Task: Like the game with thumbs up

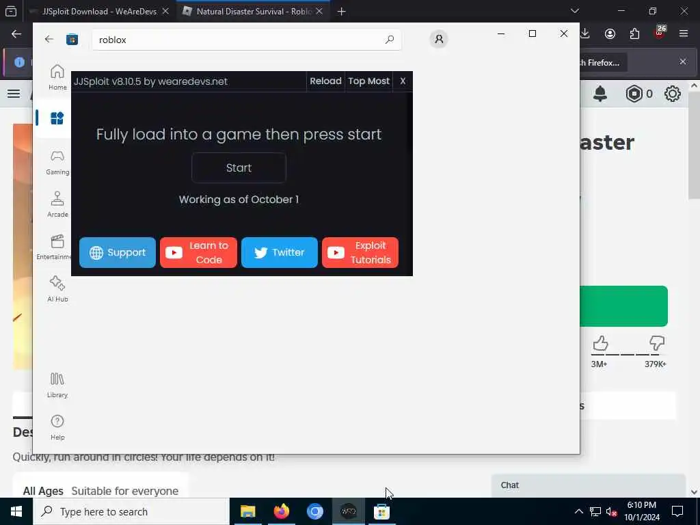Action: pos(600,345)
